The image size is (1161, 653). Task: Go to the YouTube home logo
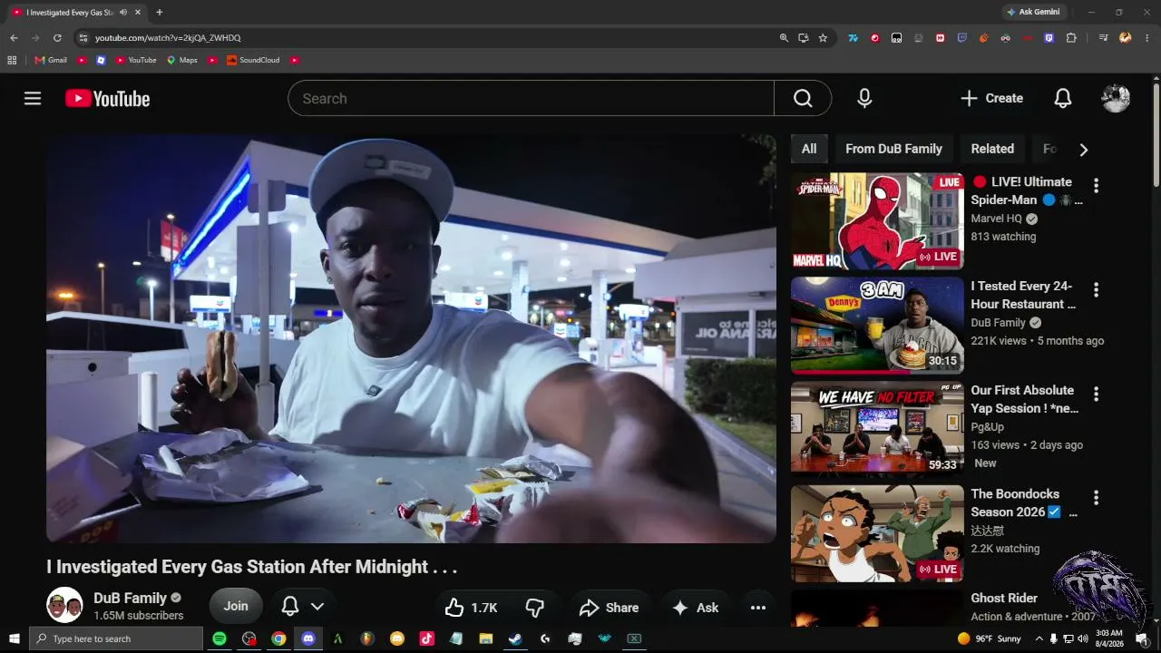coord(107,99)
